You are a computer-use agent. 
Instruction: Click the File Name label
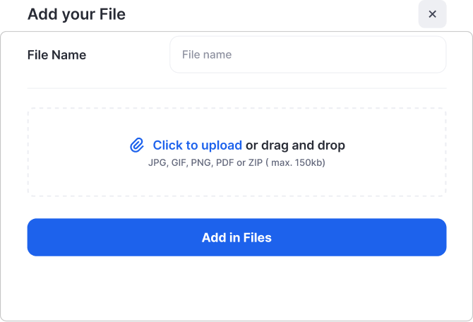tap(56, 55)
